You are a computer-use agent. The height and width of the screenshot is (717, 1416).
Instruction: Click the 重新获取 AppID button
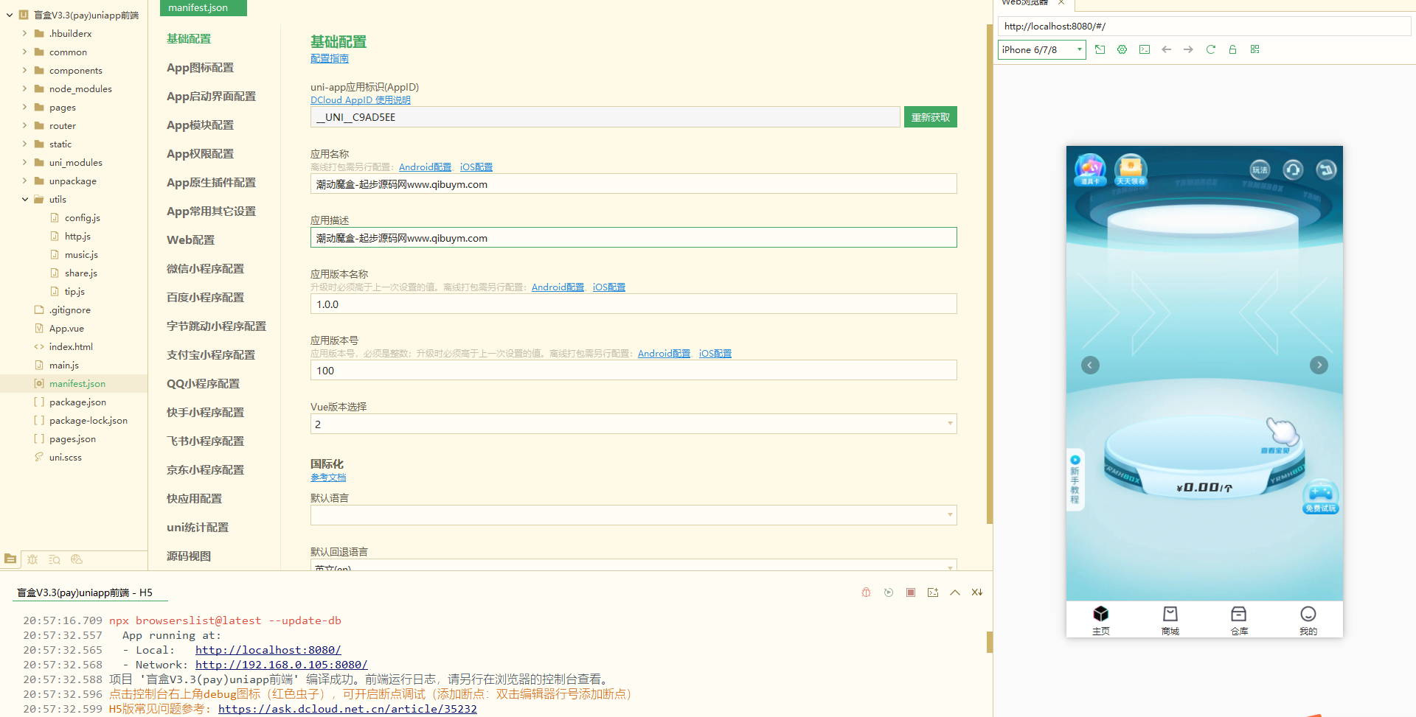point(931,117)
